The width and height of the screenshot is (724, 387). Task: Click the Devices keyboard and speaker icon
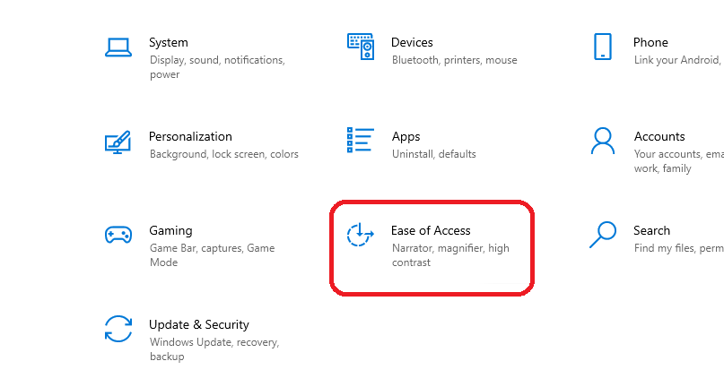coord(360,47)
